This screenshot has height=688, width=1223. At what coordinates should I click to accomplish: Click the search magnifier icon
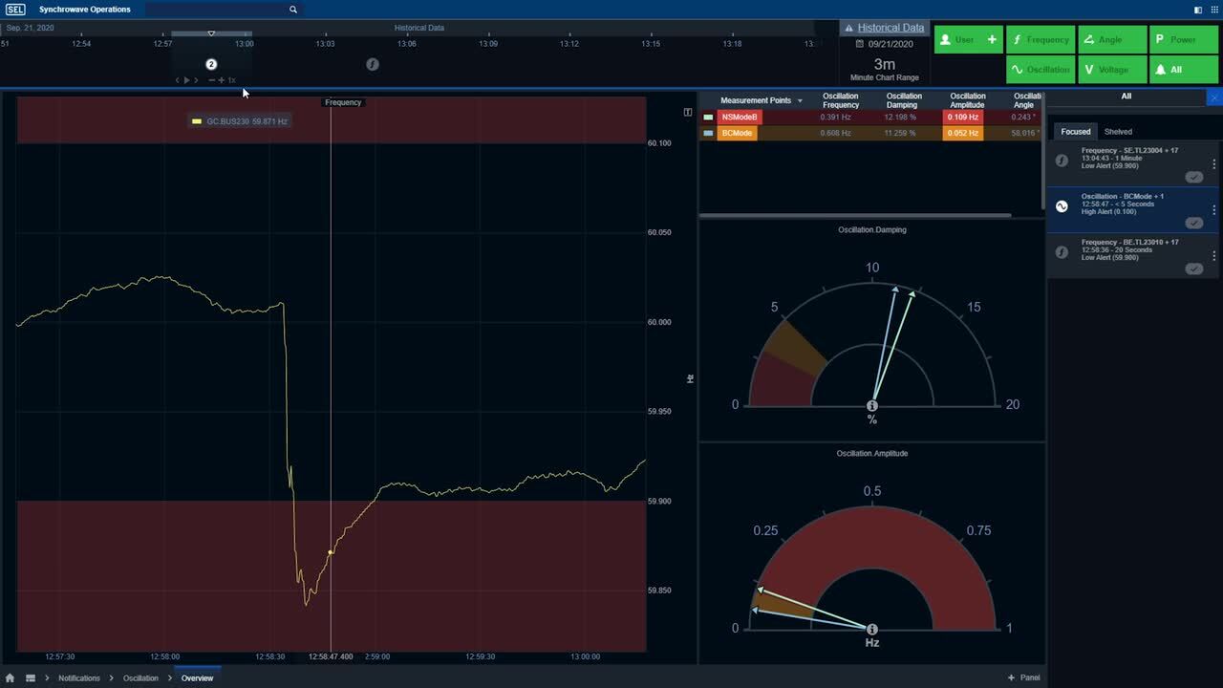(x=293, y=10)
